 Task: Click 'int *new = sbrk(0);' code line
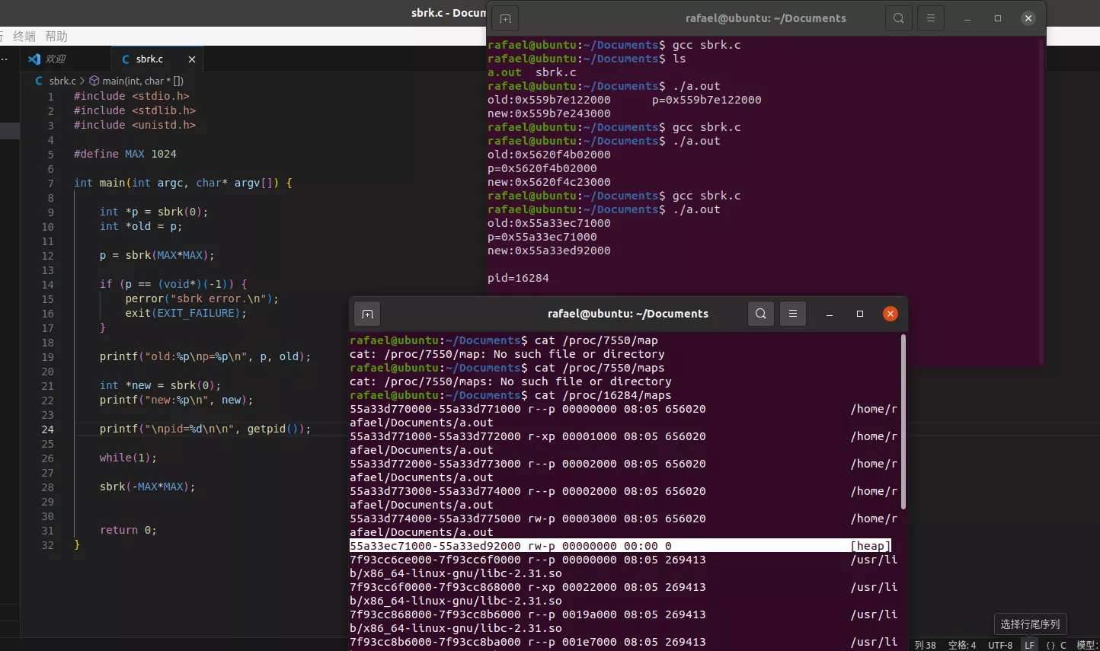(x=160, y=385)
